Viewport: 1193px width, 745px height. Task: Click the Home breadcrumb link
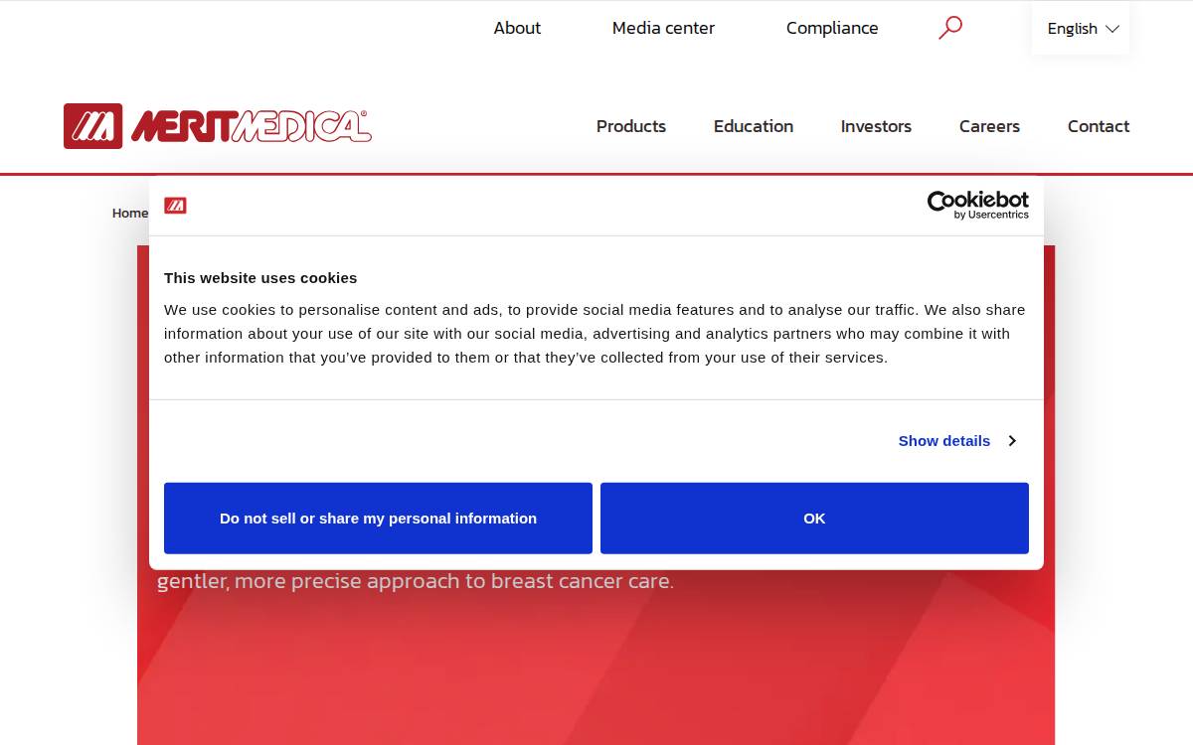[x=130, y=214]
